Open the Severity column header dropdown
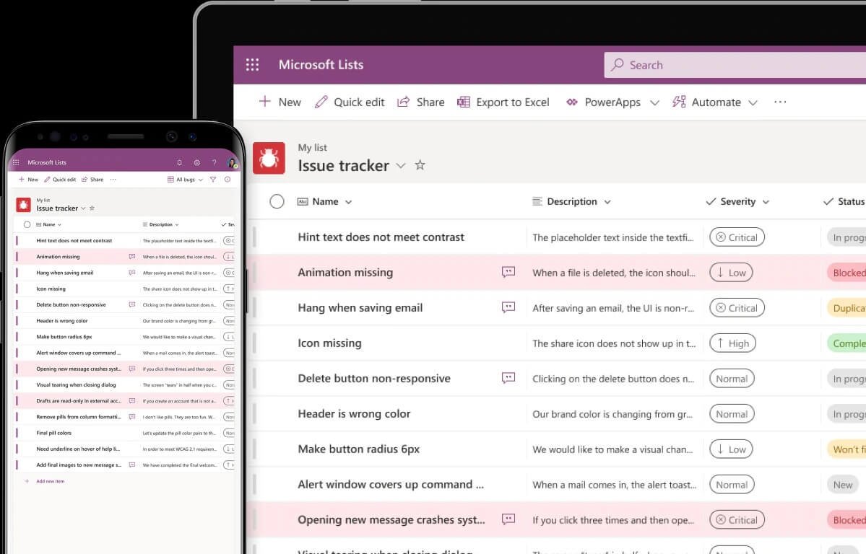 [x=766, y=202]
